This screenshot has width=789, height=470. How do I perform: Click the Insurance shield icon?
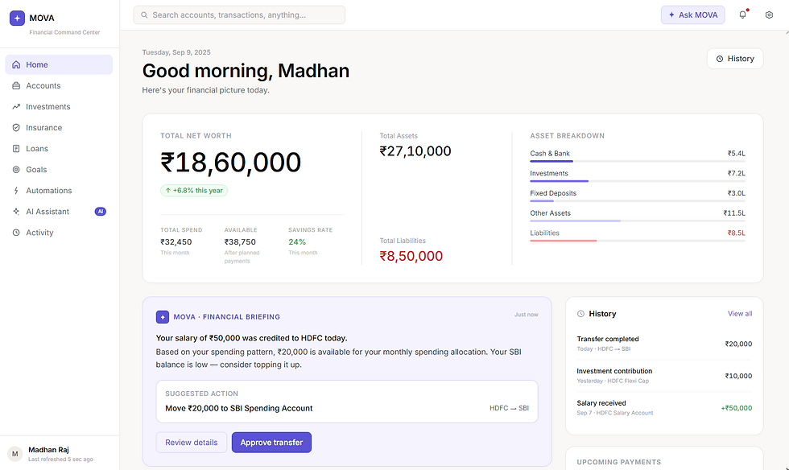(16, 128)
